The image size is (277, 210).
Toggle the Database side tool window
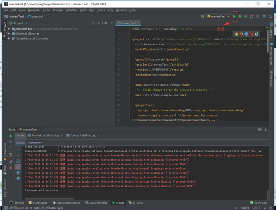(x=271, y=30)
